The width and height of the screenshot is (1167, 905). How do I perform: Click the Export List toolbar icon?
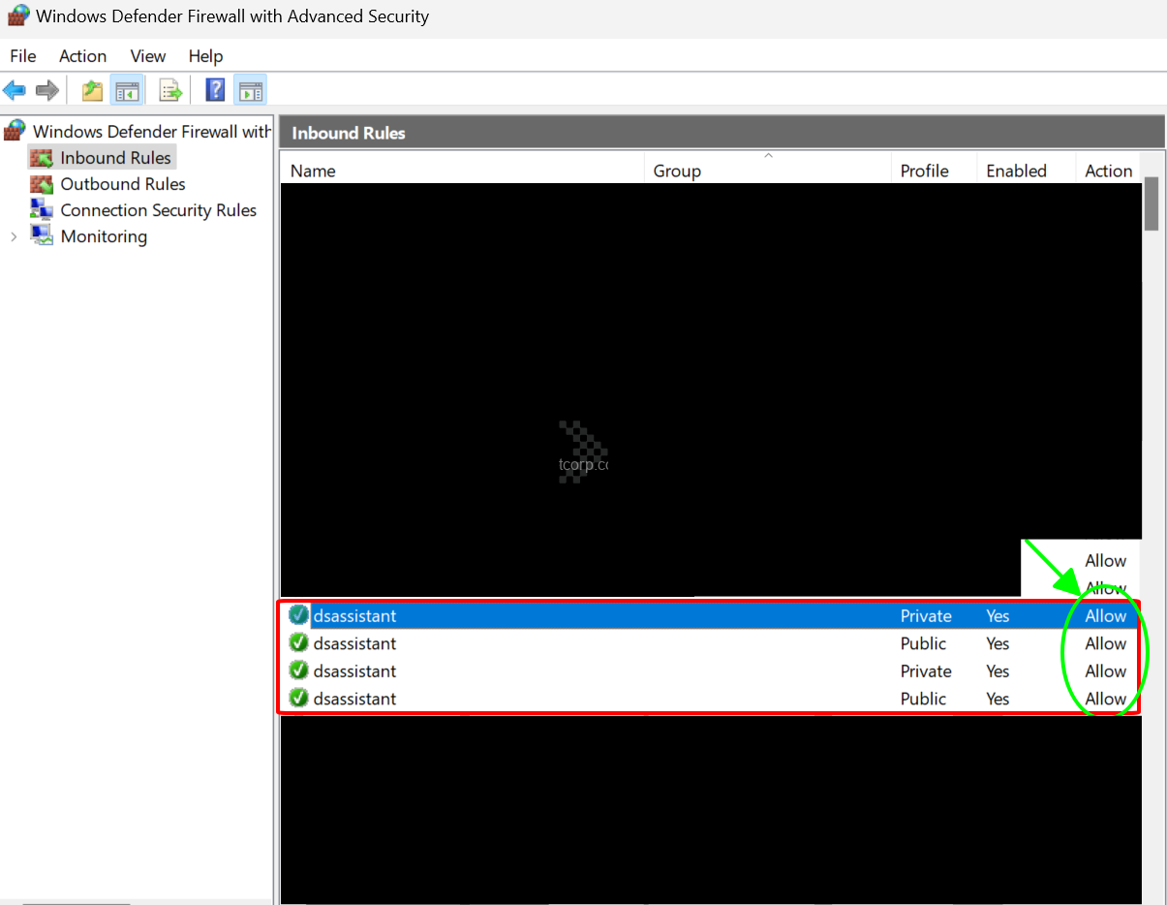tap(170, 91)
